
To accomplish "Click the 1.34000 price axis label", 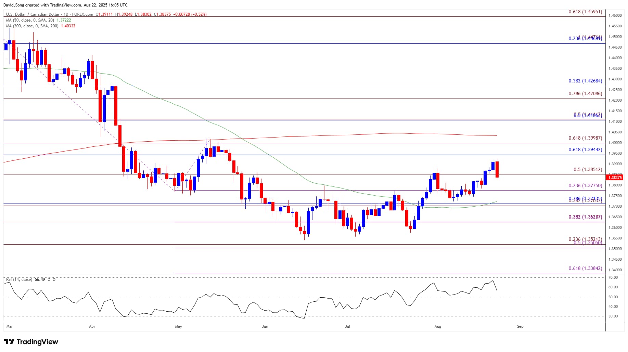I will (615, 270).
